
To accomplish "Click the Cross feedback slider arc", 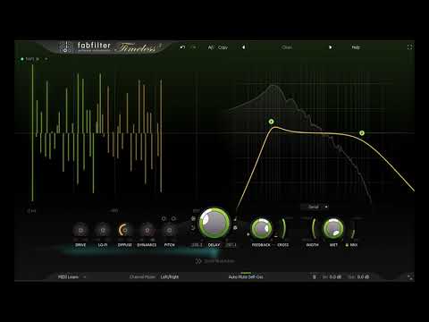I will click(x=283, y=229).
